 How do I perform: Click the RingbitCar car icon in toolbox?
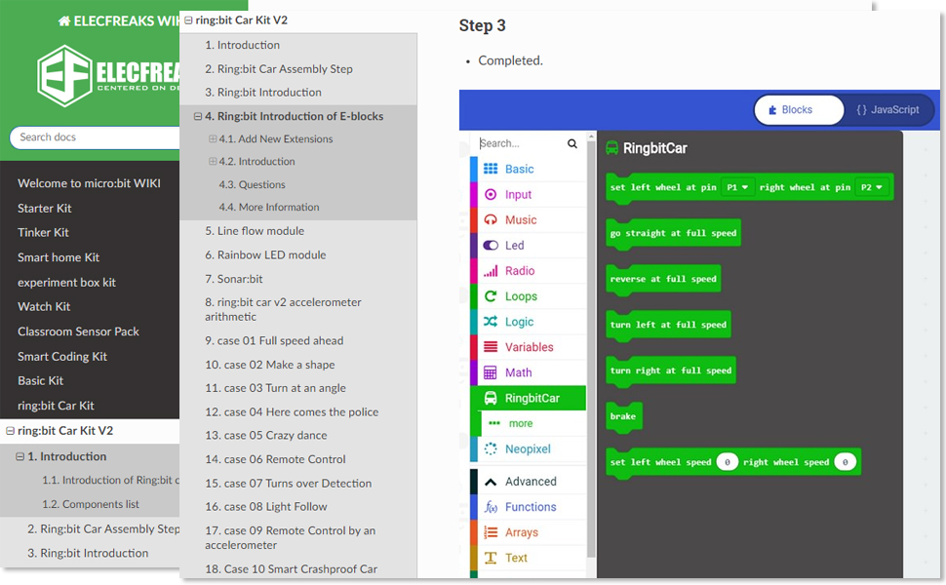(491, 398)
